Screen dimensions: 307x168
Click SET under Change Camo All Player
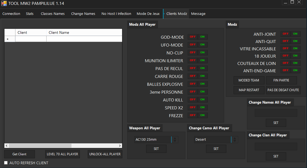coord(216,149)
